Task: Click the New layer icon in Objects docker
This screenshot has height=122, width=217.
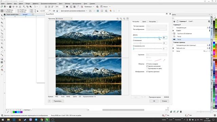Action: (x=171, y=111)
